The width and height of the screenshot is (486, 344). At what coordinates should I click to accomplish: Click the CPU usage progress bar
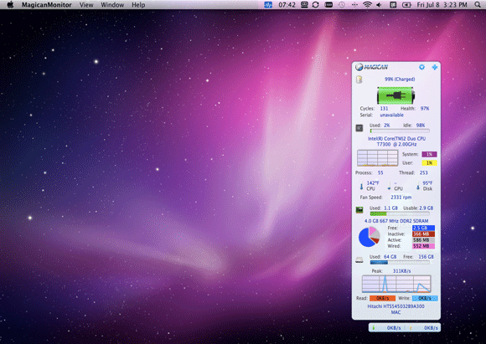(400, 131)
